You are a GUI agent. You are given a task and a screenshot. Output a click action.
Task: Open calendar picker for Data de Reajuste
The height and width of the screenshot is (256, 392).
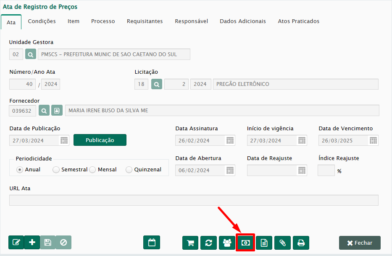click(302, 170)
